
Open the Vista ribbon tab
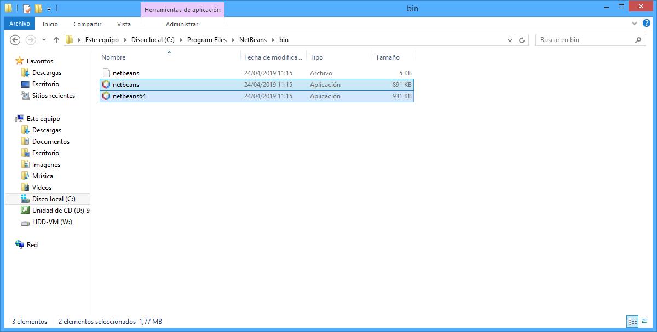click(x=124, y=24)
